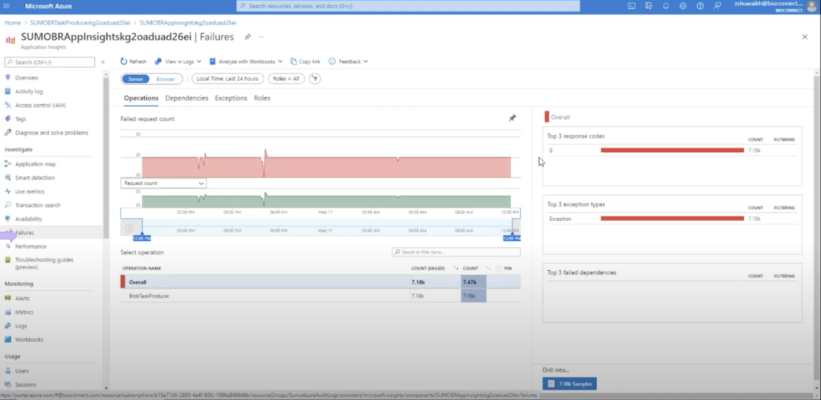
Task: Select the Server toggle option
Action: coord(136,79)
